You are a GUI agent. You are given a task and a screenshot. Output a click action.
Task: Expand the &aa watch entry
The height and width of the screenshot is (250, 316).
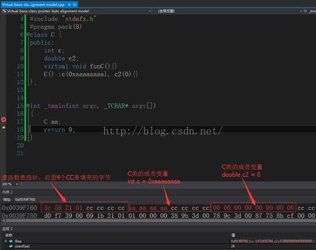tap(6, 241)
